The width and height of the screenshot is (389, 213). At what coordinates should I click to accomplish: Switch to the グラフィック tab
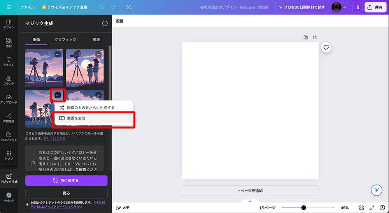[65, 39]
